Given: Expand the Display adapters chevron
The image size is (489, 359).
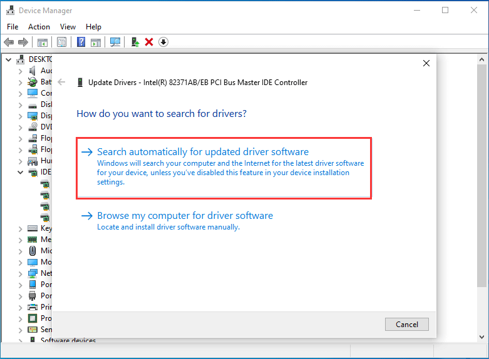Looking at the screenshot, I should (21, 116).
